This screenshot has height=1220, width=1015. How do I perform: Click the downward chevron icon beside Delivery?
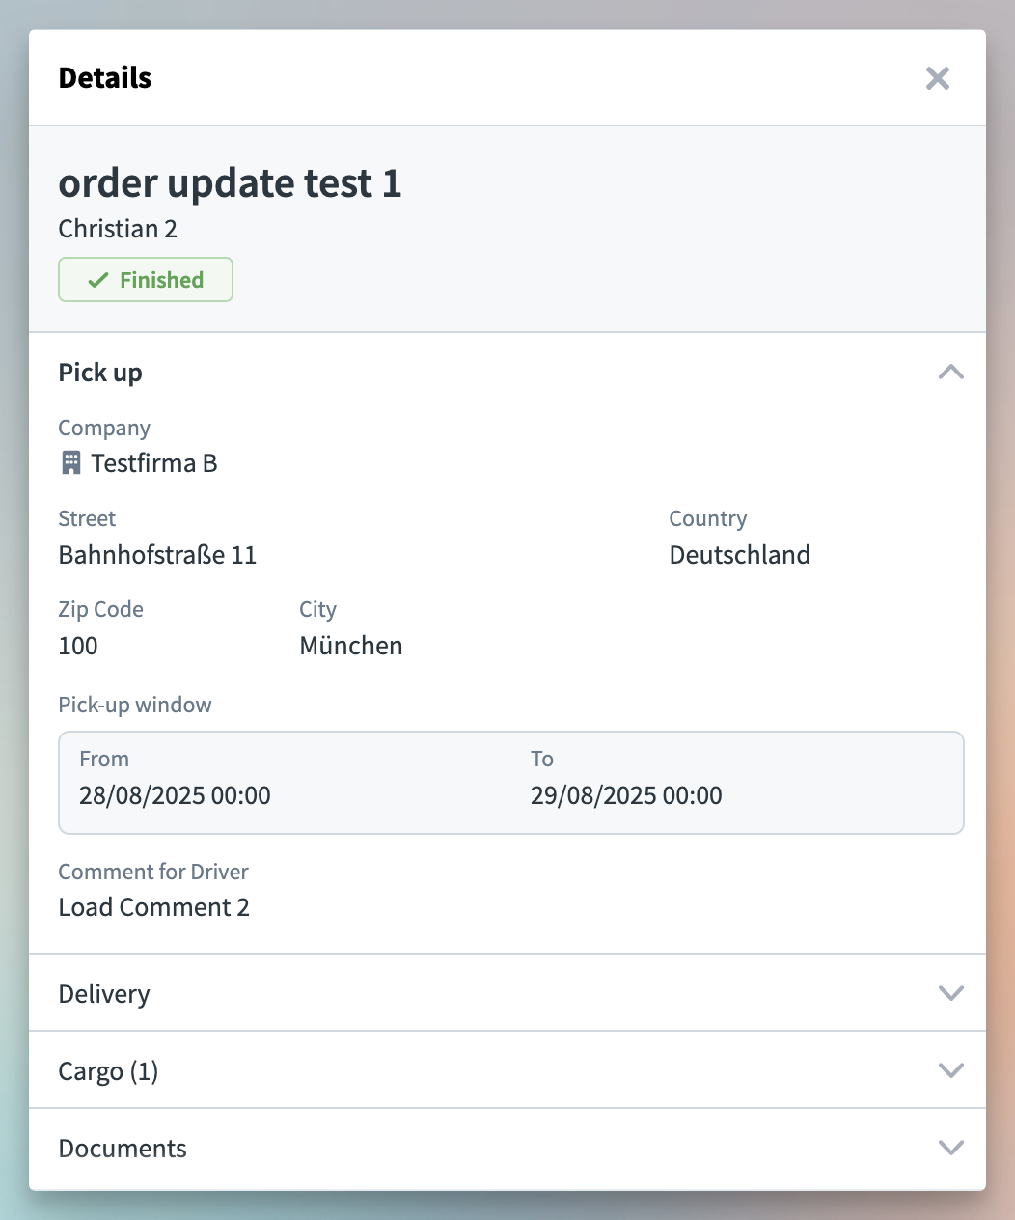click(951, 992)
